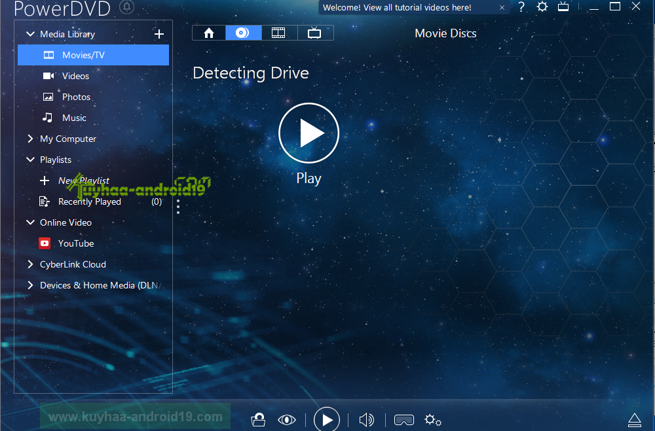Enable VR mode with headset icon
This screenshot has height=431, width=655.
click(x=404, y=420)
